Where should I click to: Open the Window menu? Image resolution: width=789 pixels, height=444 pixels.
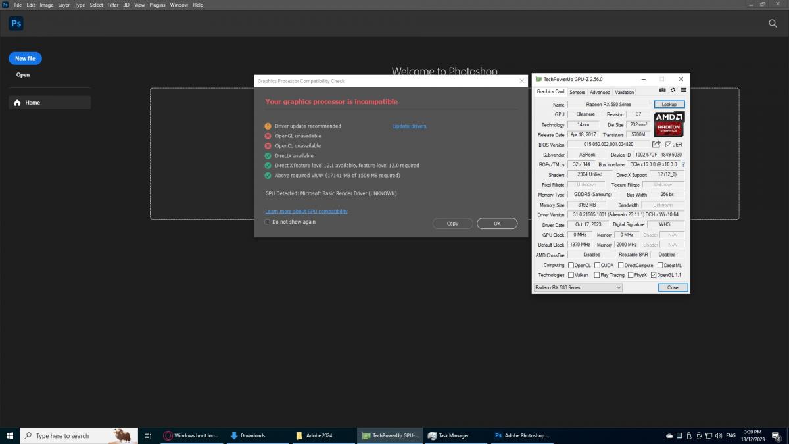[179, 5]
